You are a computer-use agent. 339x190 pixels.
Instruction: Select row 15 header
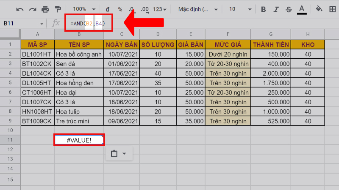coord(10,179)
